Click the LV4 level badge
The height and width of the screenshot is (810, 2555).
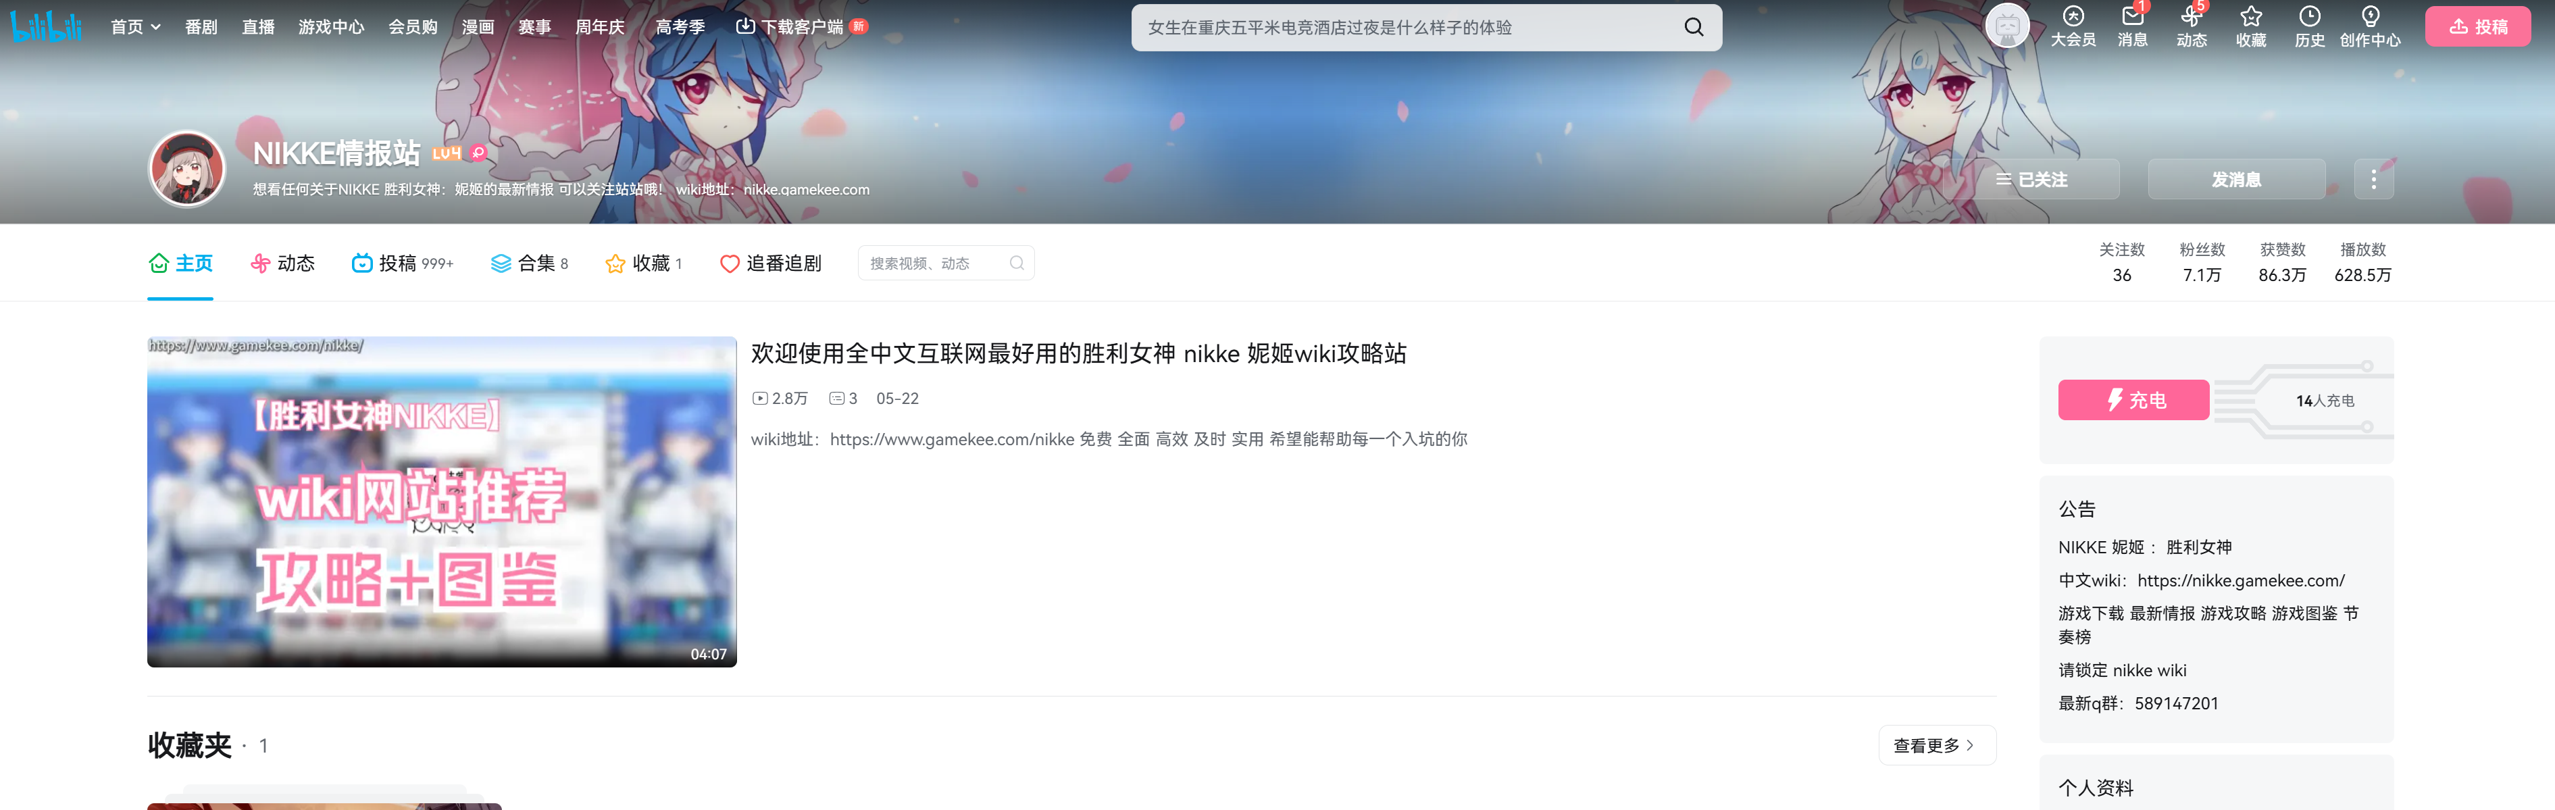coord(447,153)
